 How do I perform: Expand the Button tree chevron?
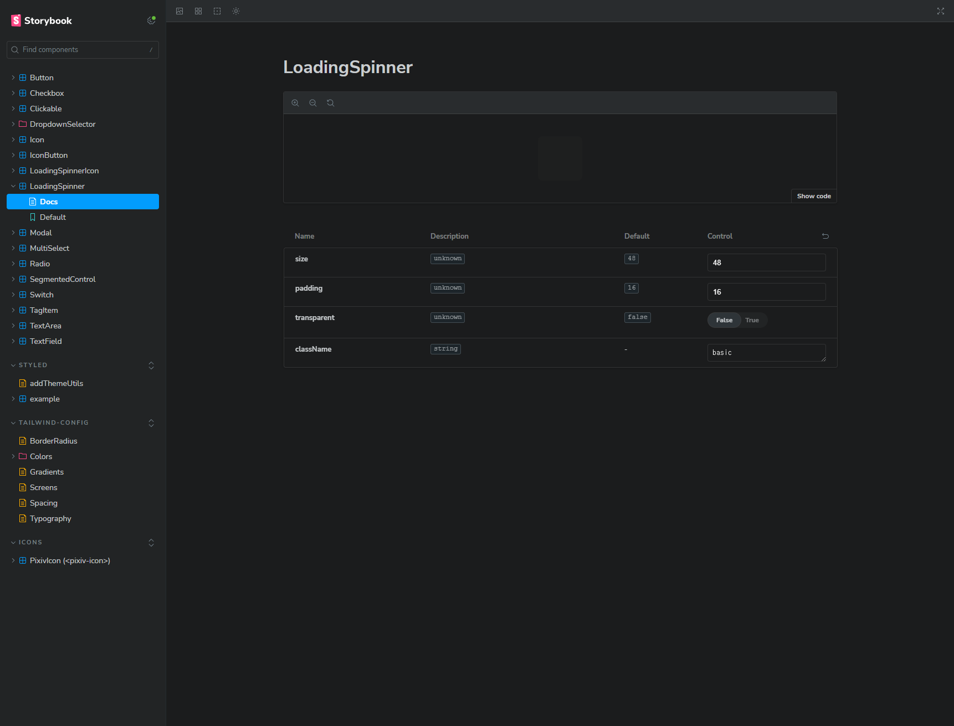[13, 78]
